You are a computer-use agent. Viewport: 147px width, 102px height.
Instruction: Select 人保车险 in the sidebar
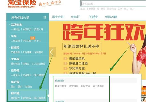click(x=15, y=41)
